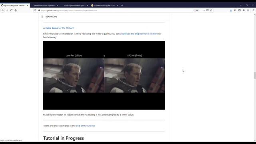
Task: Open a new browser tab
Action: click(x=122, y=5)
